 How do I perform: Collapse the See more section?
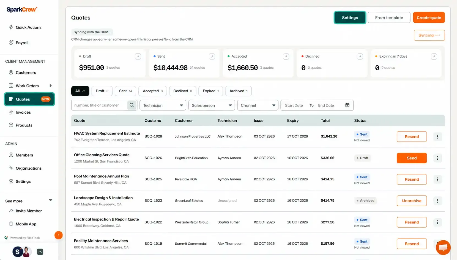coord(51,200)
